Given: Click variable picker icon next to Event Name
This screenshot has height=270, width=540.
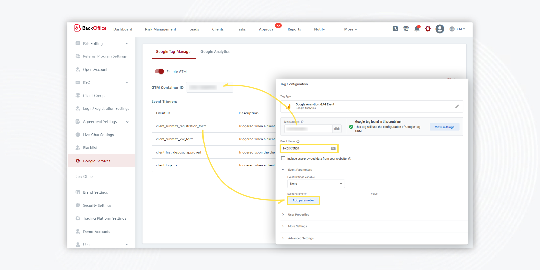Looking at the screenshot, I should [x=333, y=148].
